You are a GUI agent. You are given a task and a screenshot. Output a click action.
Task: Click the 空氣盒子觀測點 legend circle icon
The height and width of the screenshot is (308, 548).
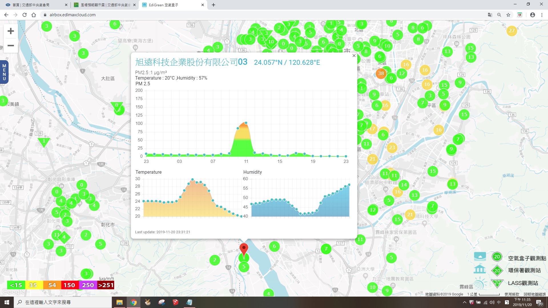(497, 257)
